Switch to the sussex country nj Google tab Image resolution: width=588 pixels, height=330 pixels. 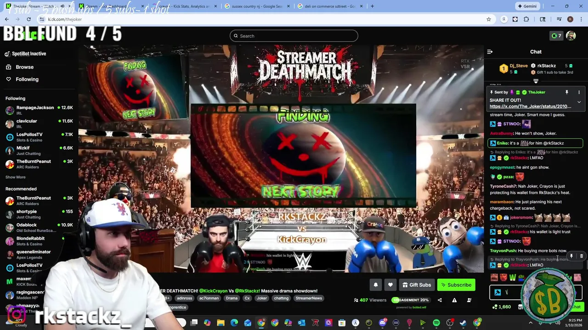(257, 6)
